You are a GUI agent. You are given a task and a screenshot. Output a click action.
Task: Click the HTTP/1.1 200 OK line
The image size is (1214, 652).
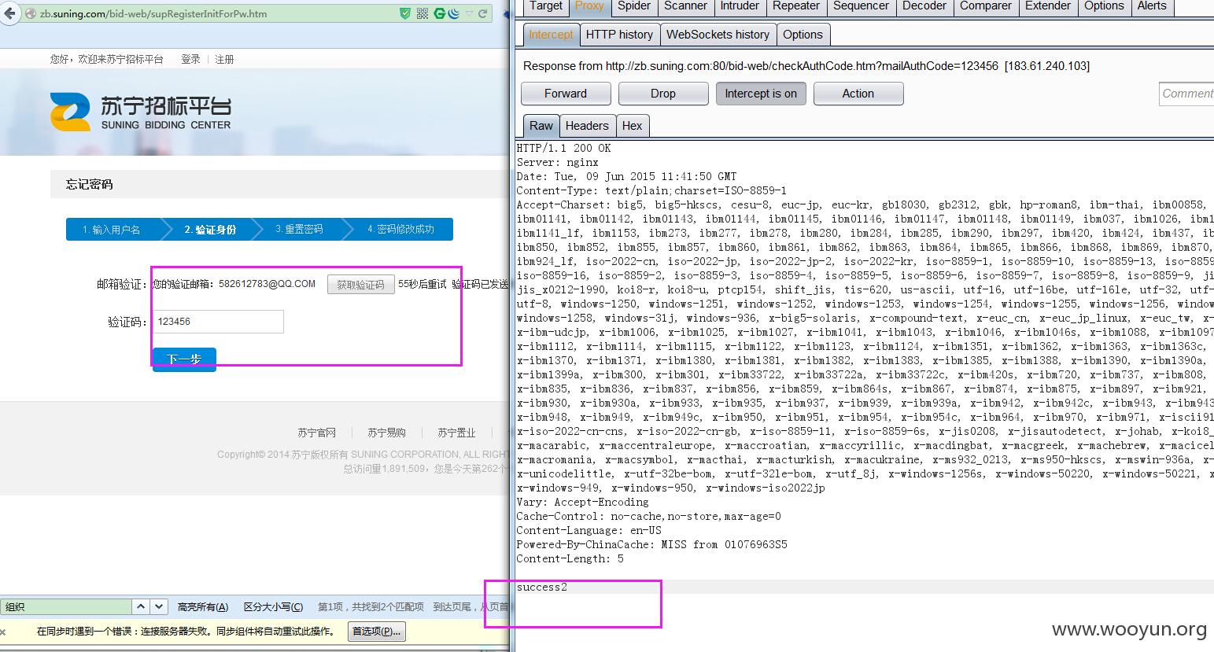[563, 149]
